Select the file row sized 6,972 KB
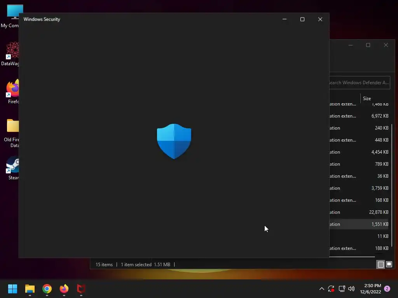 coord(359,116)
